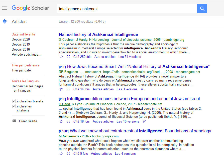
Task: Open the cite quote icon for H David result
Action: tap(68, 121)
